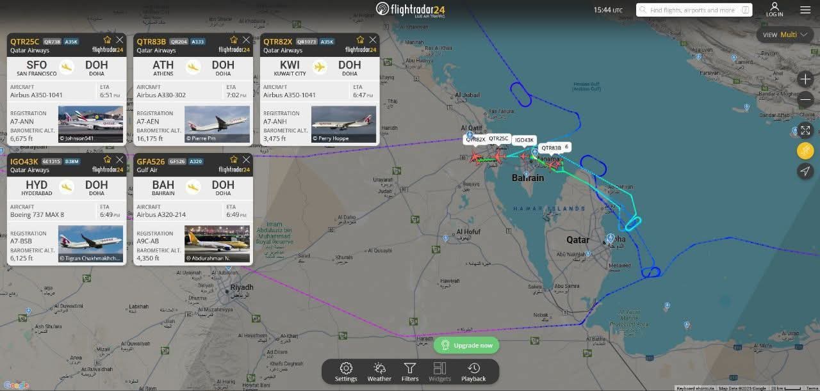820x391 pixels.
Task: Toggle the crown follow icon on QTR25C card
Action: 108,40
